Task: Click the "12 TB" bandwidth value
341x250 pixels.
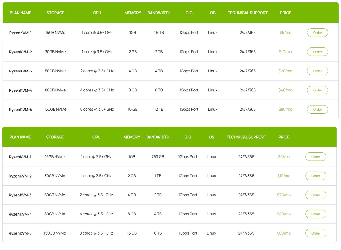Action: (159, 109)
